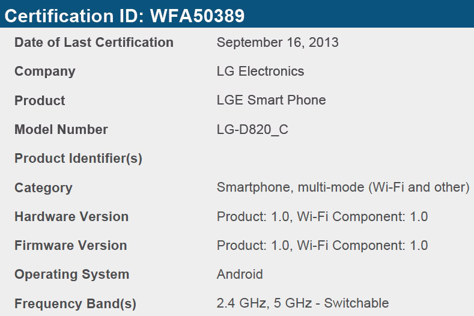Image resolution: width=474 pixels, height=316 pixels.
Task: Select the Hardware Version value text
Action: coord(322,217)
